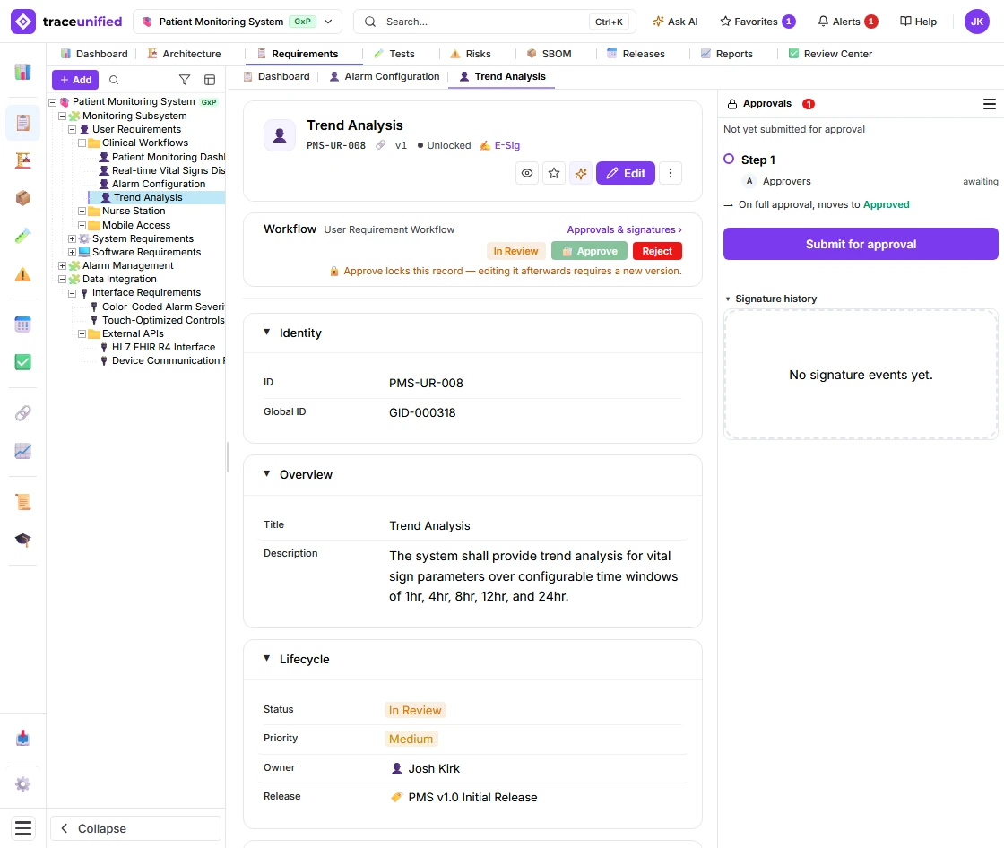The width and height of the screenshot is (1004, 848).
Task: Open Help book icon
Action: click(918, 22)
